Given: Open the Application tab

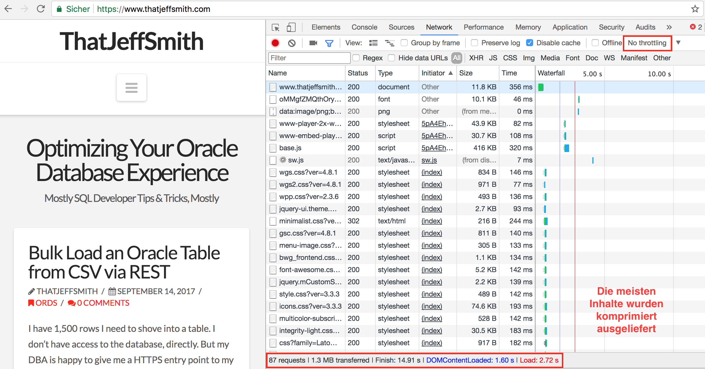Looking at the screenshot, I should (x=570, y=27).
